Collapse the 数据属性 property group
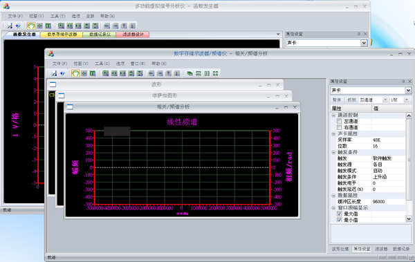Screen dimensions: 415x262 (x=333, y=196)
